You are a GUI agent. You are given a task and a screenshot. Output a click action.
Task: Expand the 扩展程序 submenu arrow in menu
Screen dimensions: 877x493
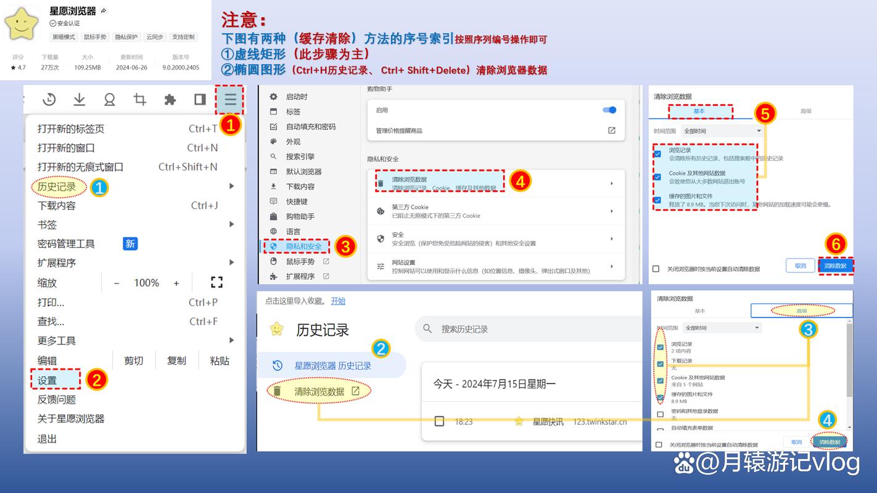pos(231,263)
